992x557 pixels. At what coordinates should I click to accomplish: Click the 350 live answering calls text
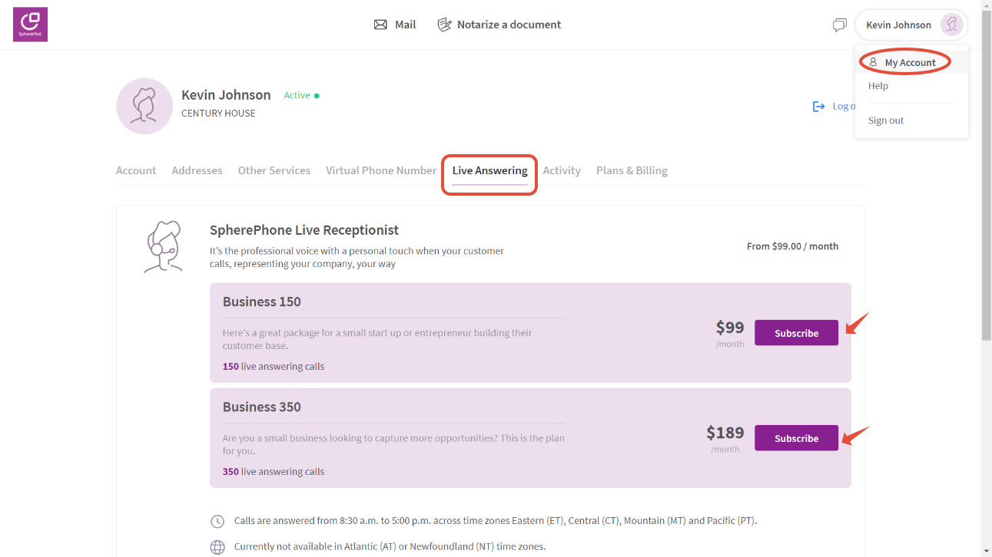(x=274, y=472)
